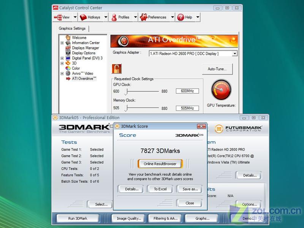Click the Online ResultBrowser button

[x=160, y=164]
